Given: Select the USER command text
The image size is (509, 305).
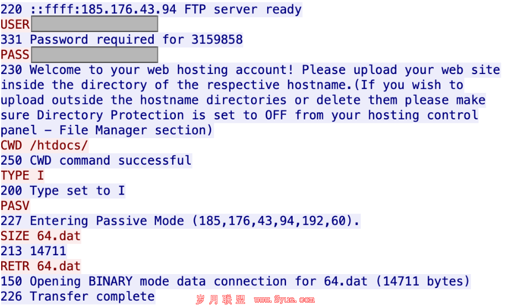Looking at the screenshot, I should tap(15, 24).
